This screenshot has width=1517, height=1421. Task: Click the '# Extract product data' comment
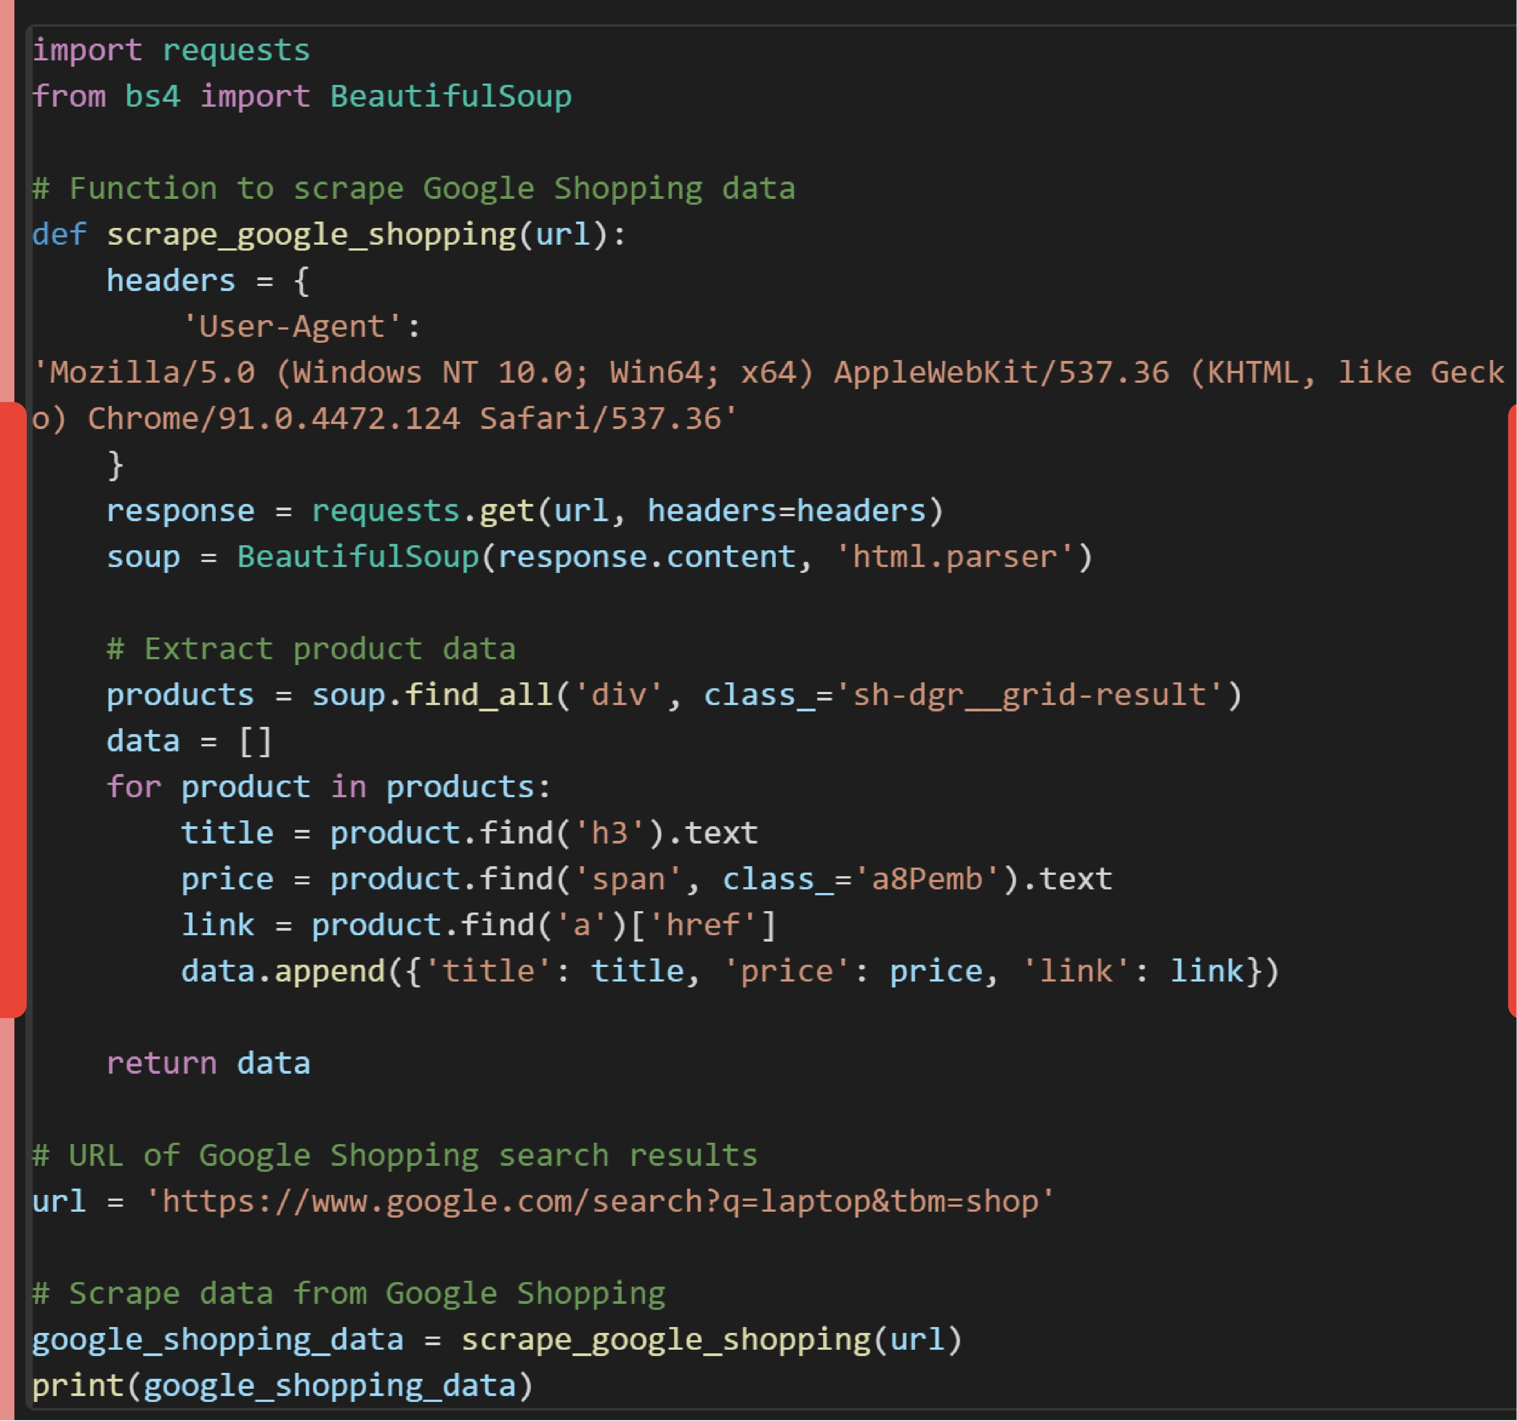[x=311, y=650]
